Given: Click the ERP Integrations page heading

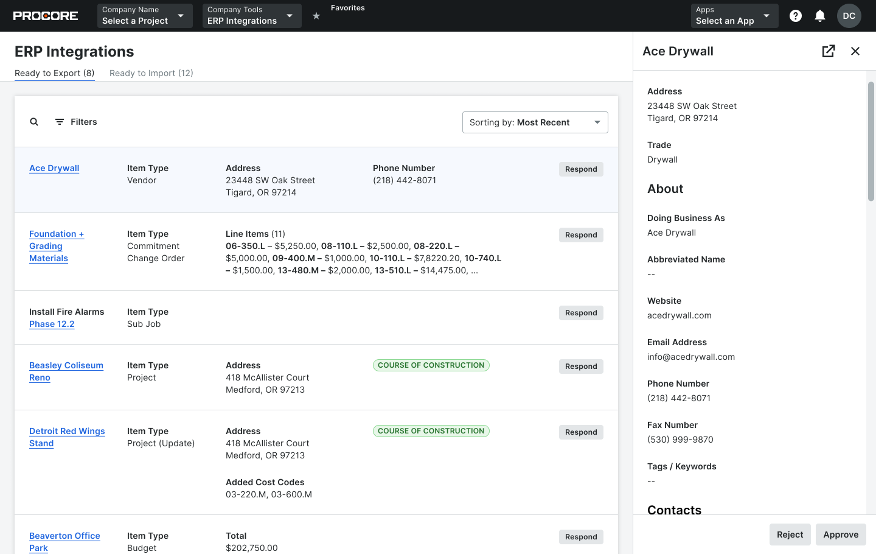Looking at the screenshot, I should coord(74,52).
